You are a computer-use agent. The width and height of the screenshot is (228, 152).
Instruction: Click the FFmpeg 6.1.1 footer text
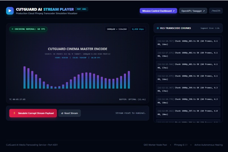(180, 145)
